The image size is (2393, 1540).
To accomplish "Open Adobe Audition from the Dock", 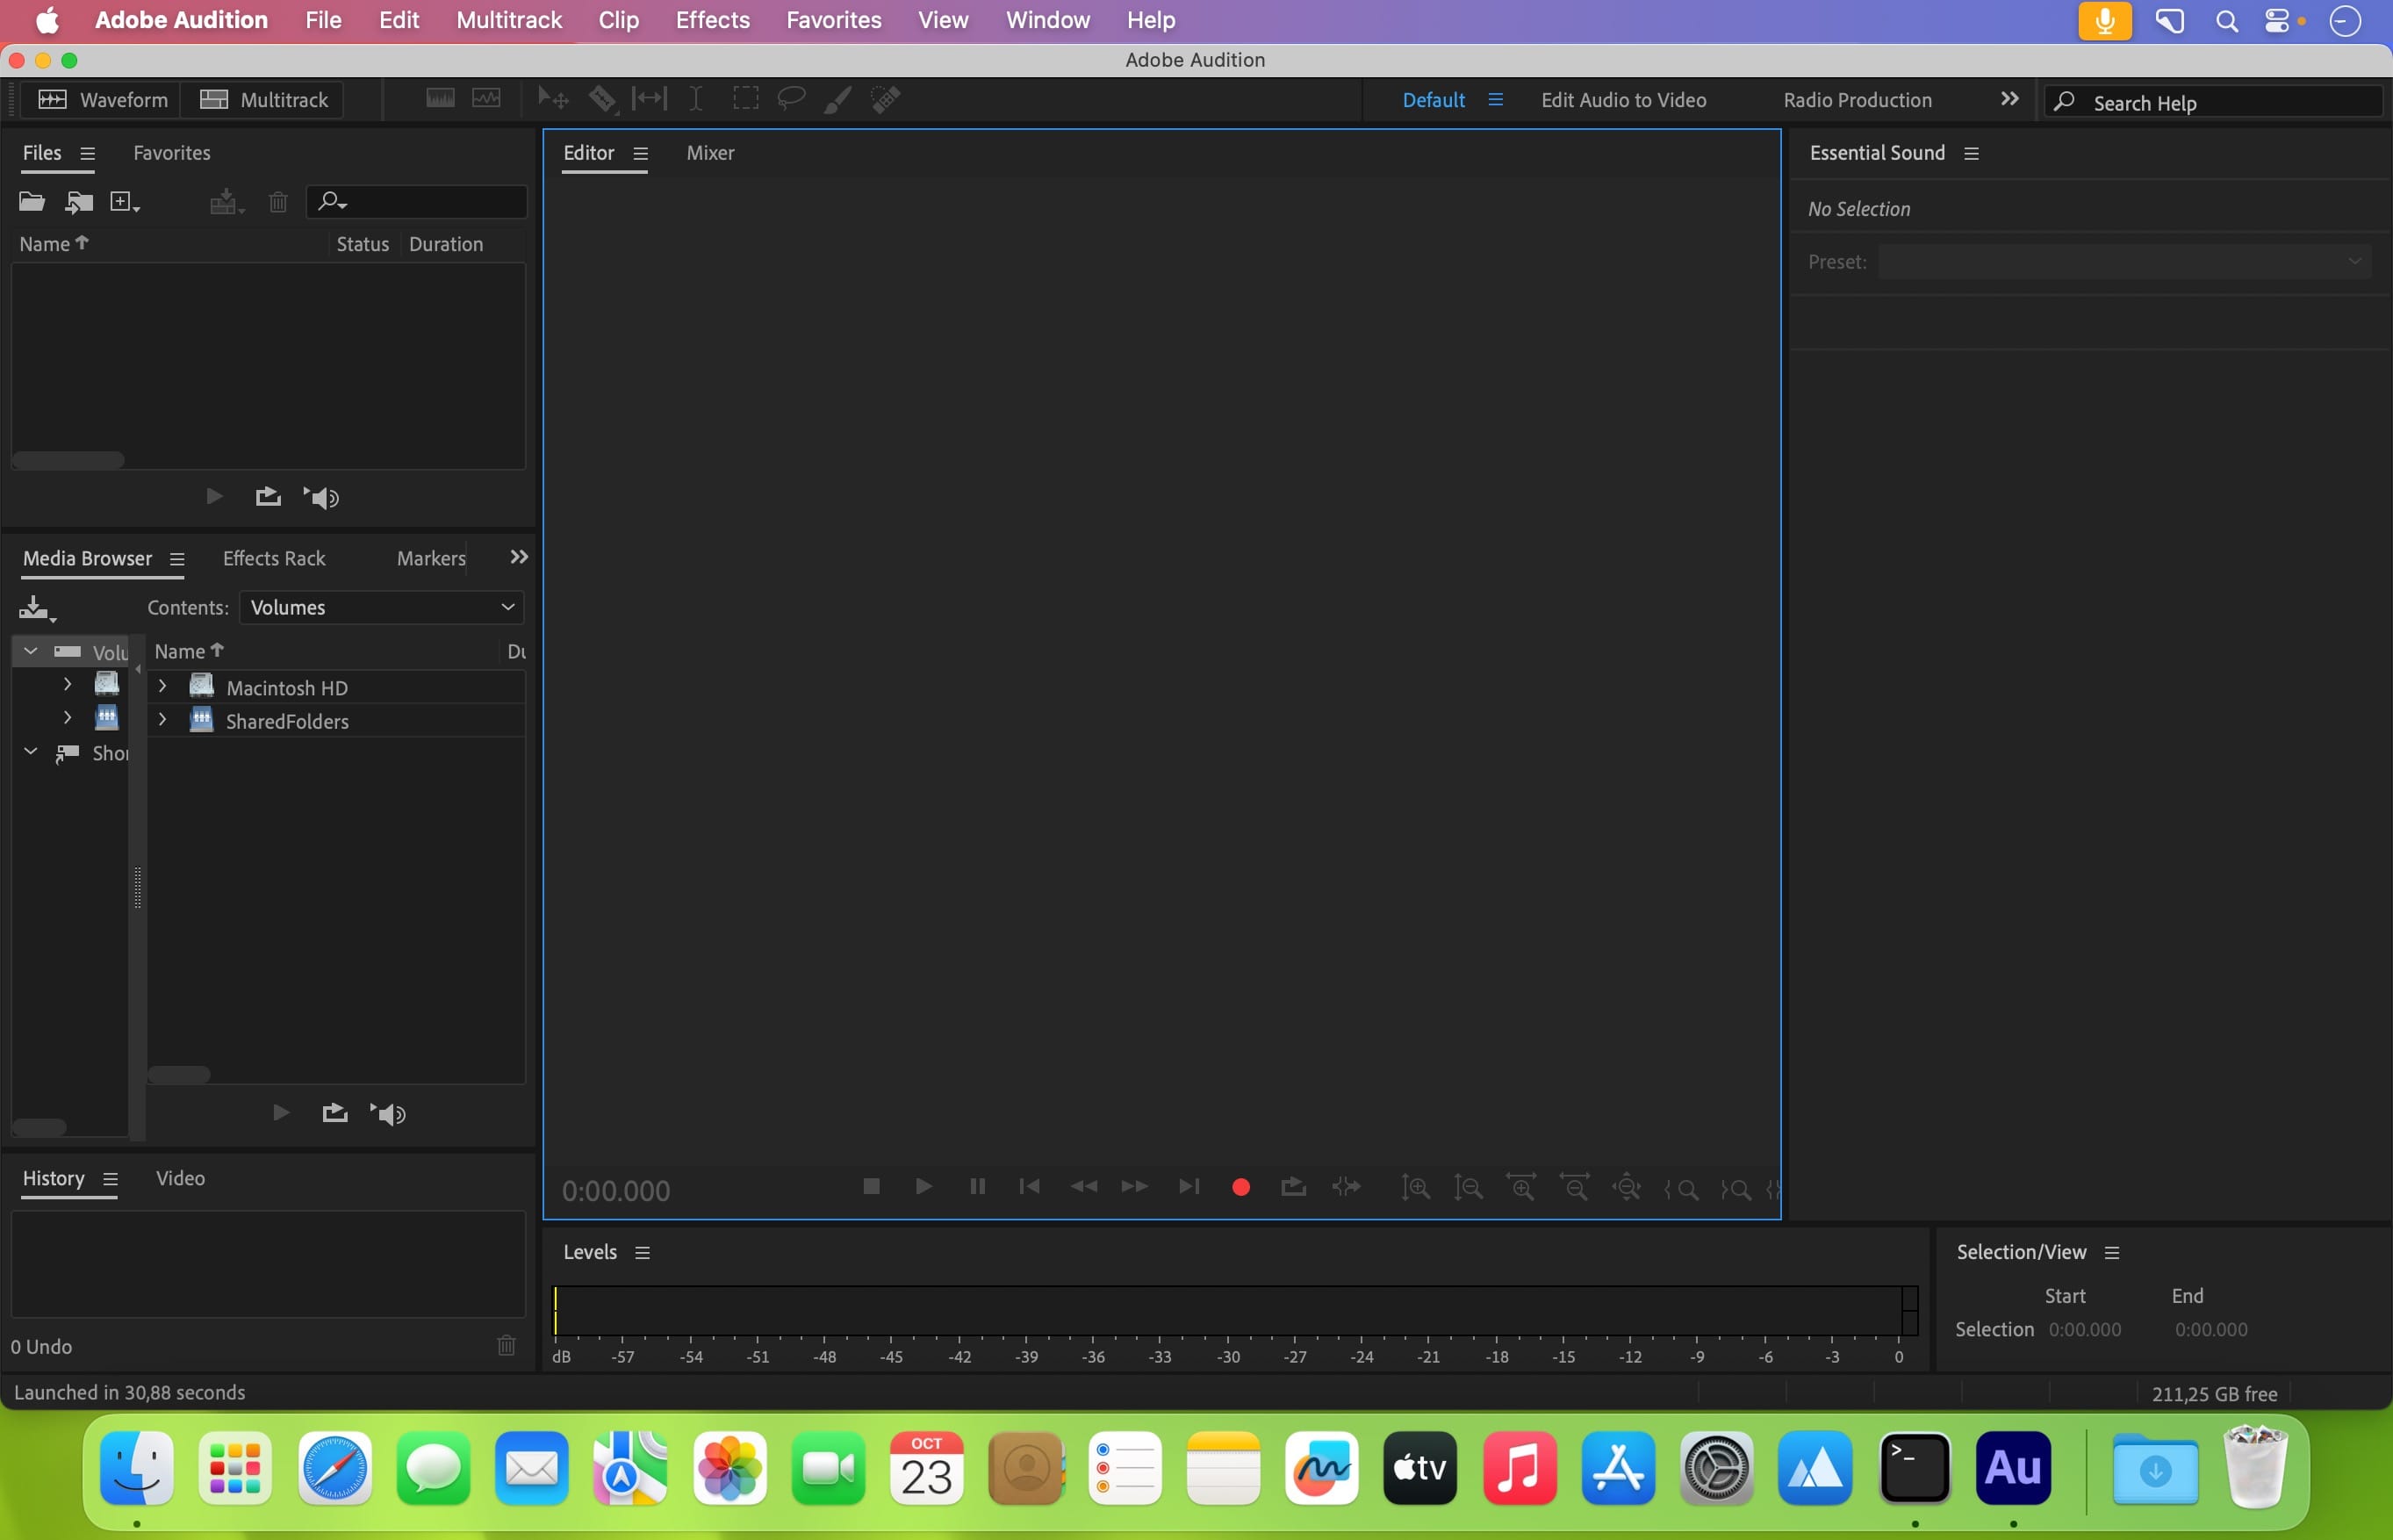I will coord(2013,1468).
